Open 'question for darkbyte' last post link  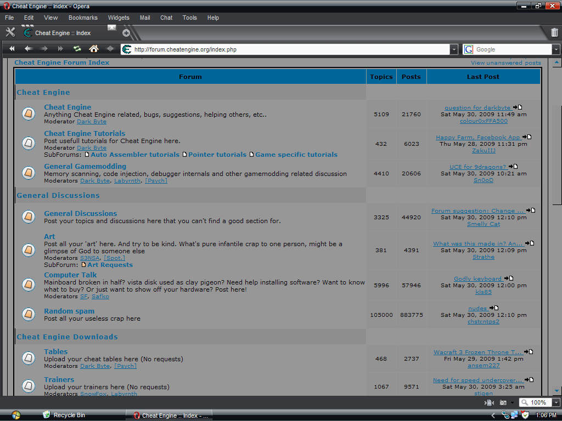coord(477,108)
